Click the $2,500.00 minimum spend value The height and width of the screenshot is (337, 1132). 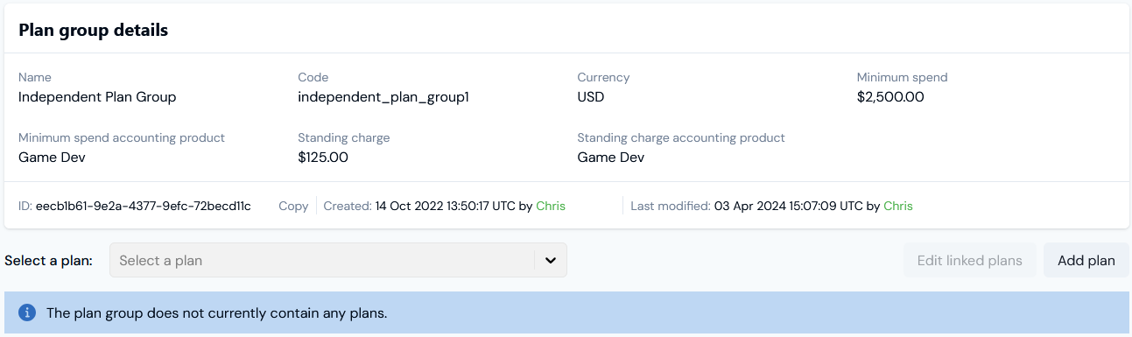890,97
